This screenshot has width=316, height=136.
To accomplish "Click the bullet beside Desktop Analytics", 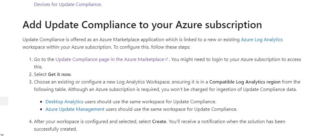I will [x=41, y=102].
